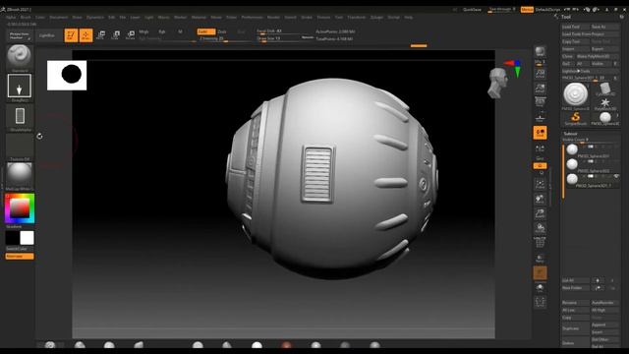Toggle the Alternate button under SwitchColor
Viewport: 629px width, 354px height.
coord(20,256)
